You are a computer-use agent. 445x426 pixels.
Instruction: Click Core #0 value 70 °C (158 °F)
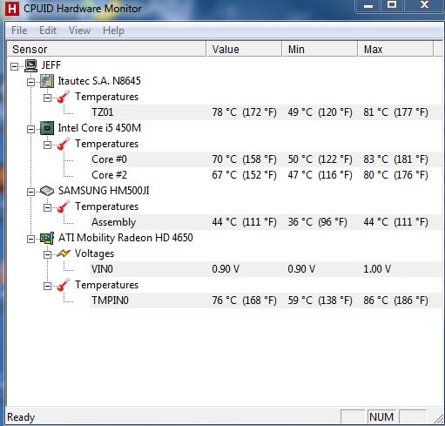click(x=244, y=159)
